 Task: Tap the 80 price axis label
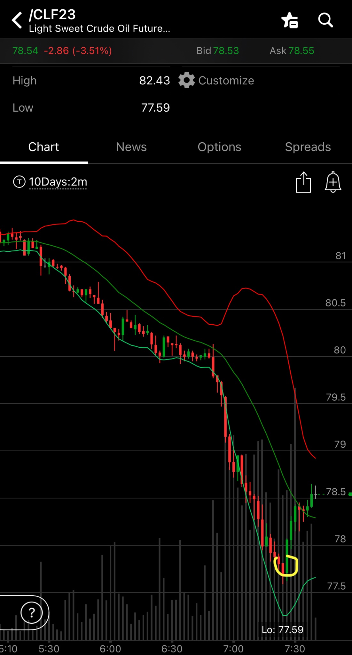(340, 350)
